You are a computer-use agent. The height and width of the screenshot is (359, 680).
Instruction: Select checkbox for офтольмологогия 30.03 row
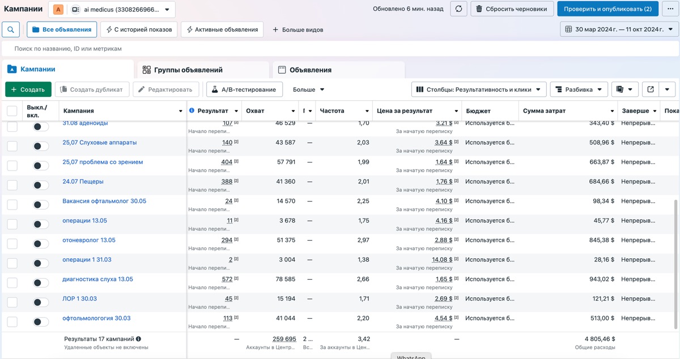[12, 322]
